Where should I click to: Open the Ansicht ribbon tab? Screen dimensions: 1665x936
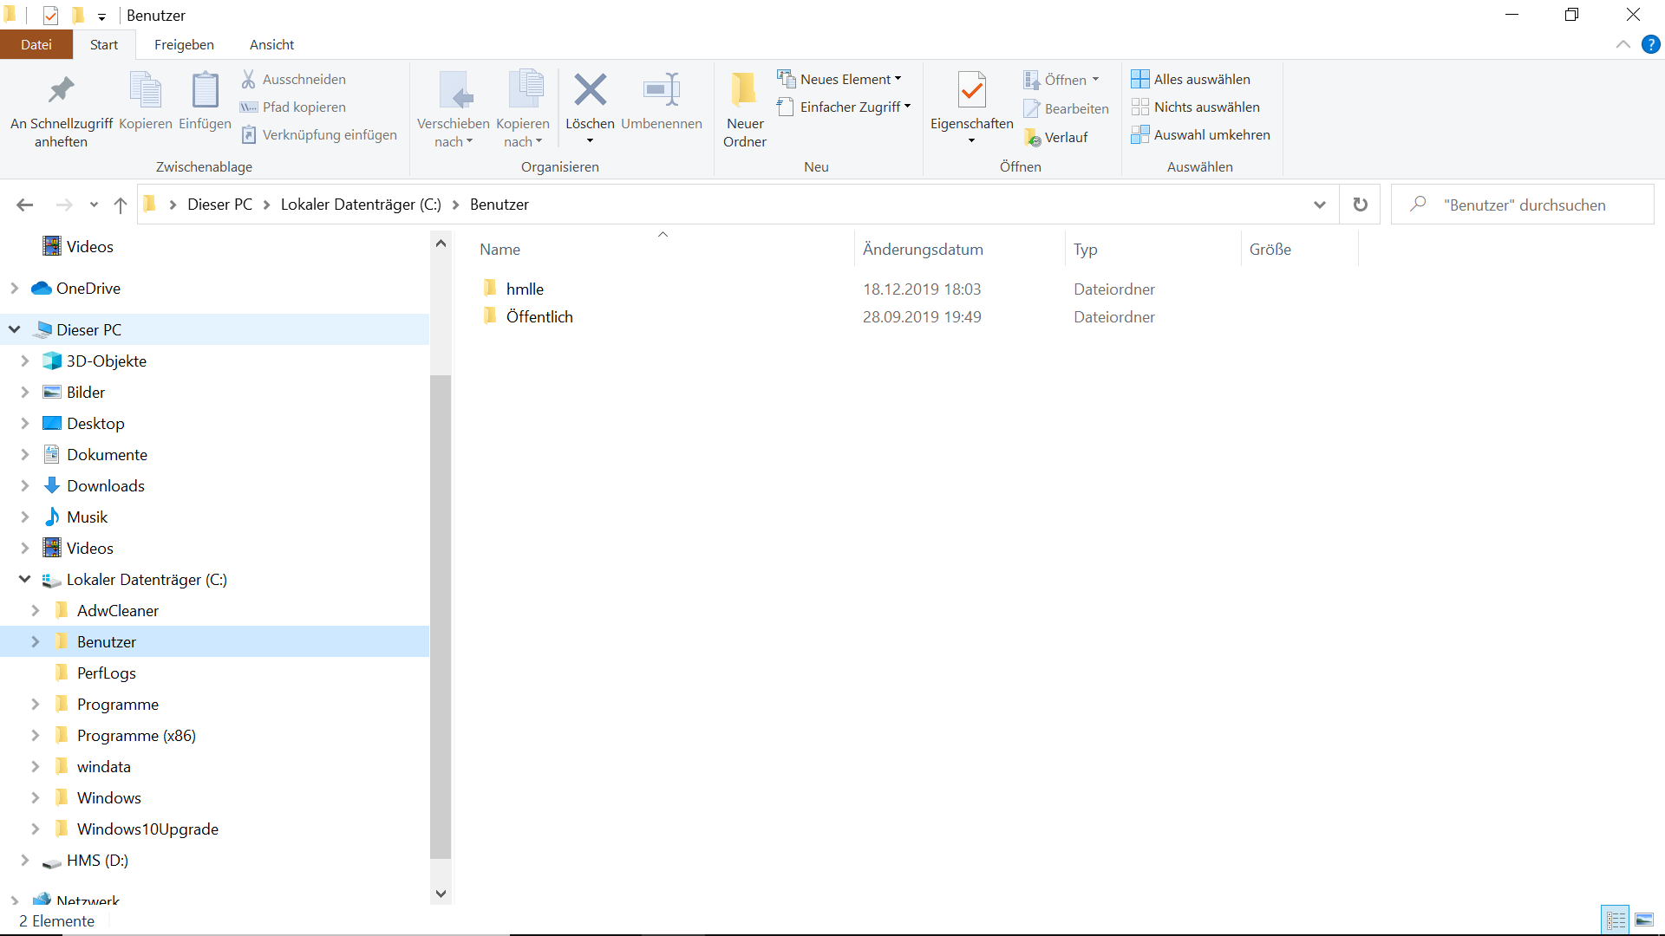[271, 44]
